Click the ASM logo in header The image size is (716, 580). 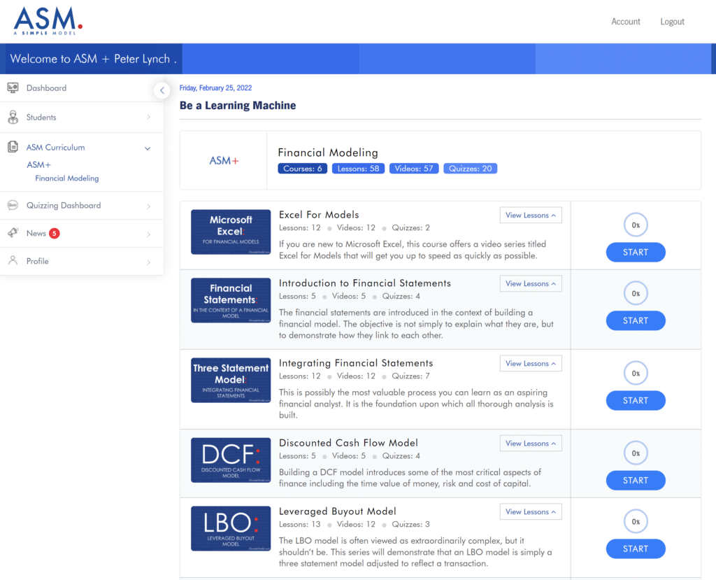click(48, 20)
